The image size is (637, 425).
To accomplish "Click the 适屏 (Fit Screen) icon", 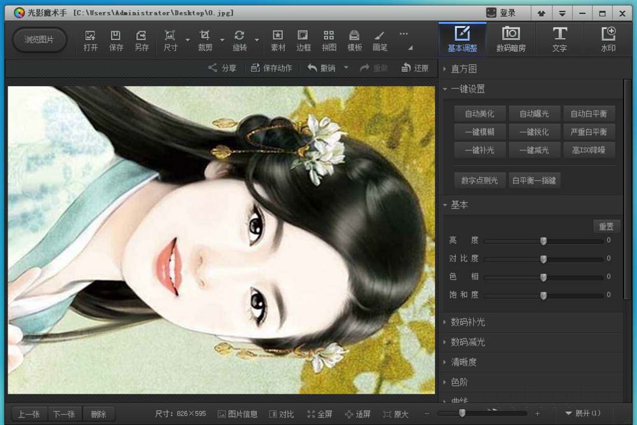I will [349, 414].
